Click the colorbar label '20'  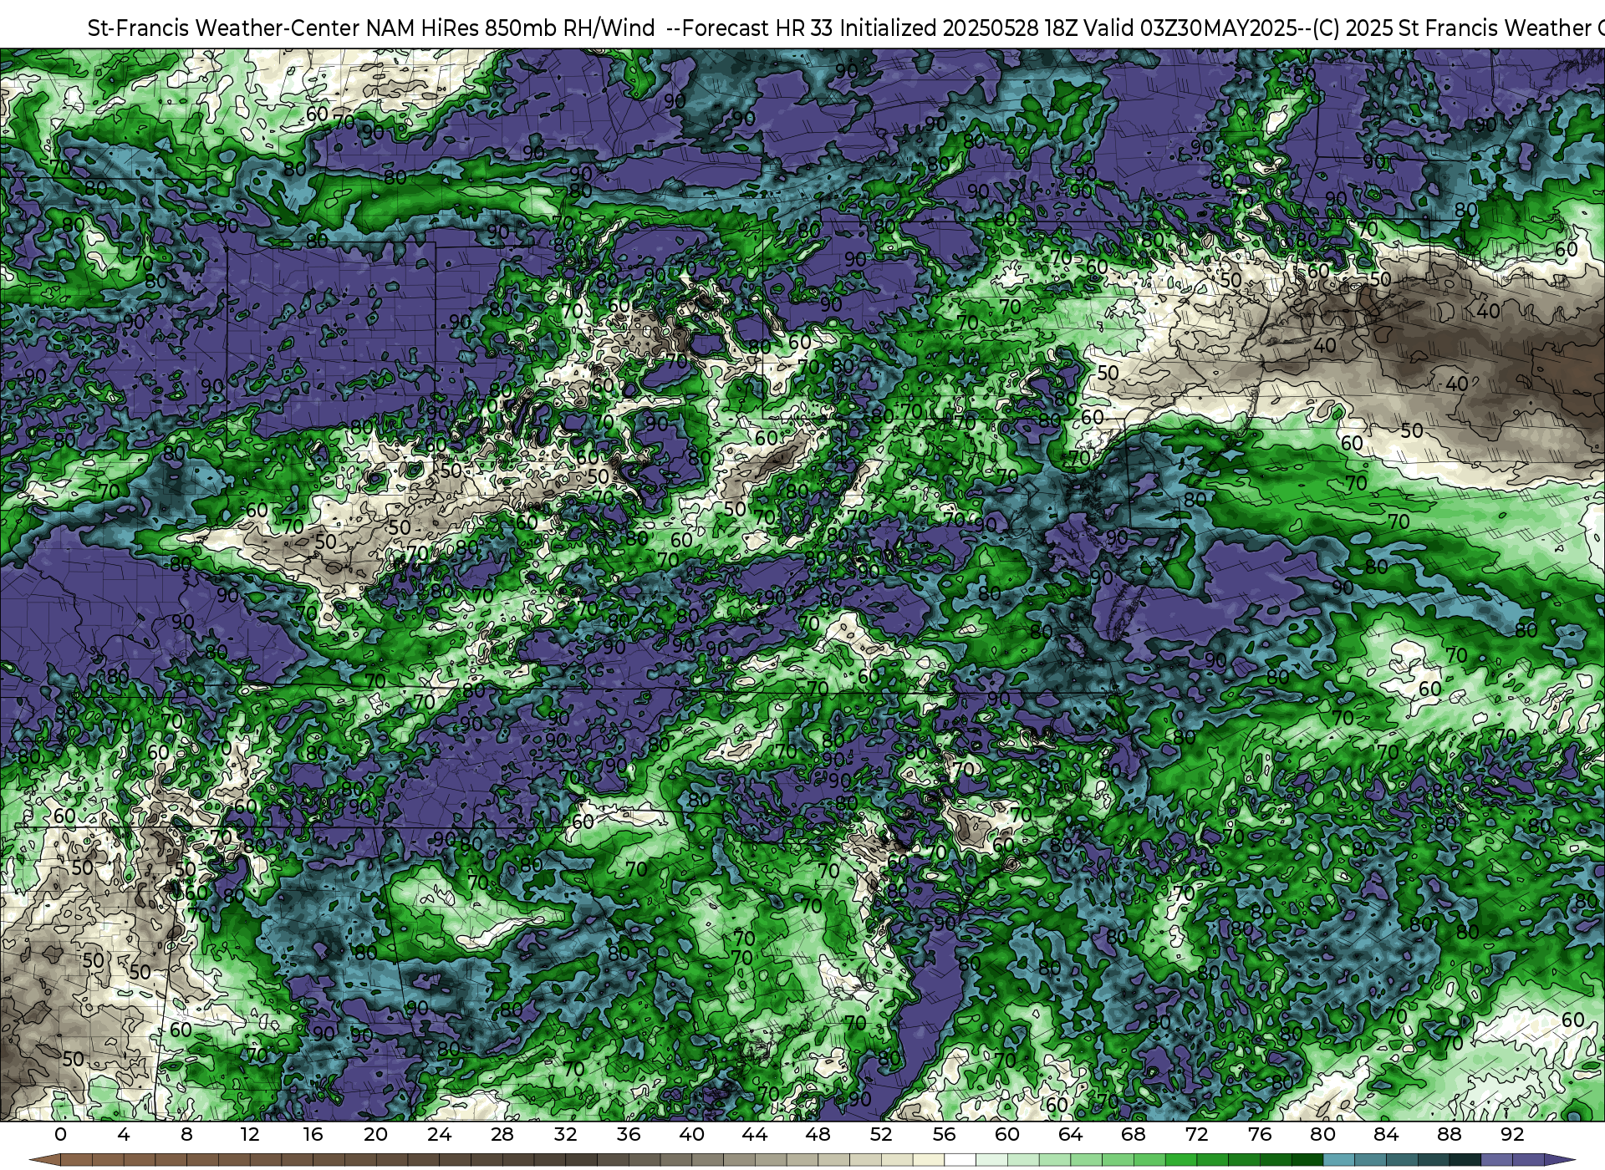(376, 1134)
